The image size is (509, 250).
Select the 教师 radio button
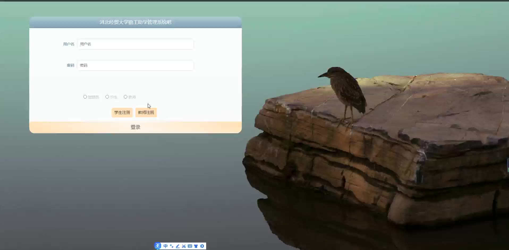point(125,97)
